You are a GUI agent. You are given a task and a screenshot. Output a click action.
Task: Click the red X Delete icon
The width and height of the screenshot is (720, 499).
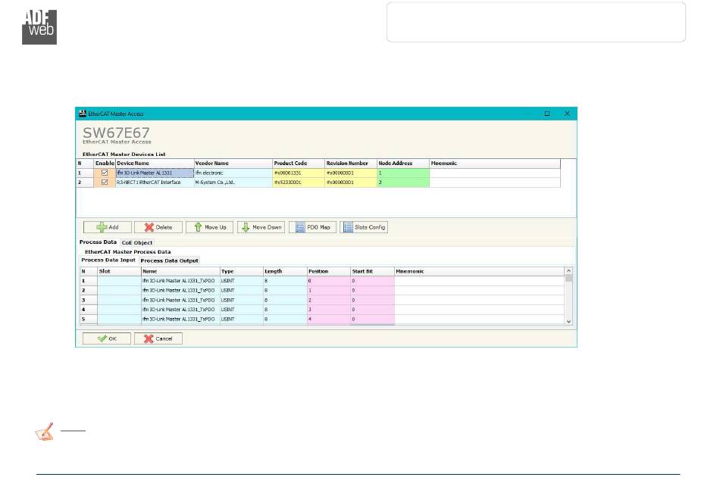point(149,227)
